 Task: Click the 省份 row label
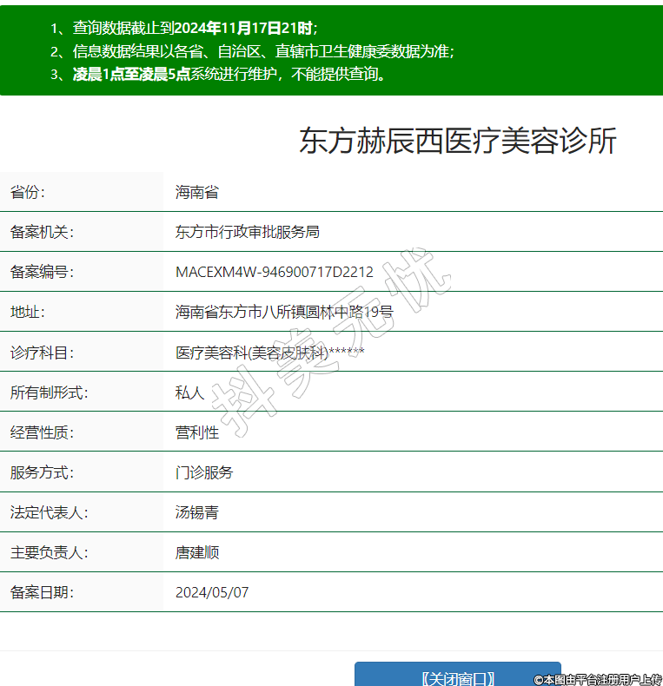28,192
